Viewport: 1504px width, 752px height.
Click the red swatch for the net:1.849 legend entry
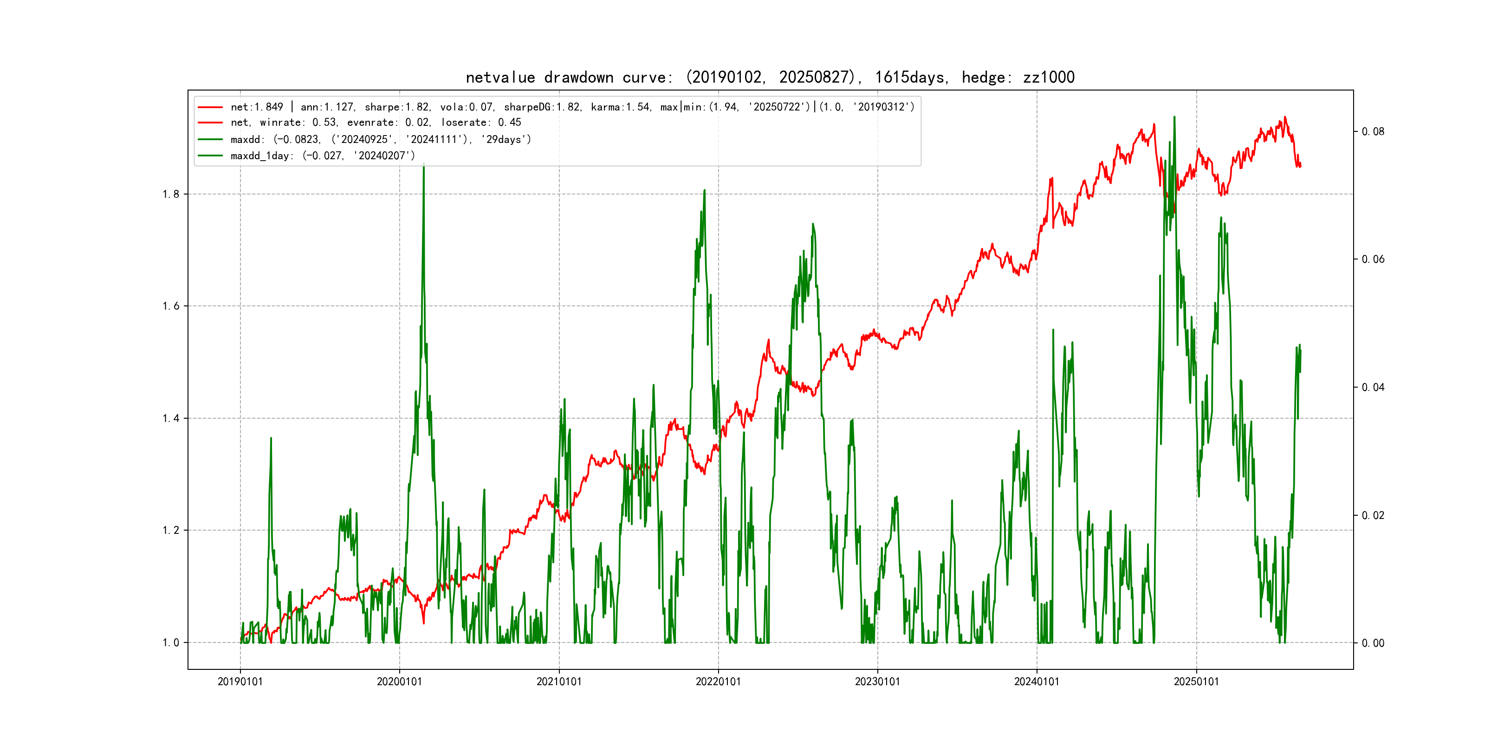point(210,107)
